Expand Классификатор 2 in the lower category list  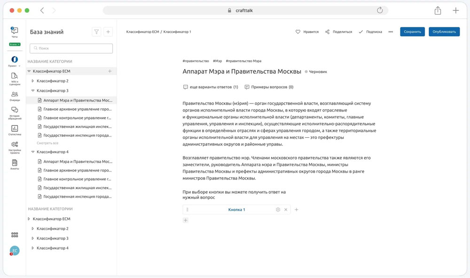coord(33,229)
